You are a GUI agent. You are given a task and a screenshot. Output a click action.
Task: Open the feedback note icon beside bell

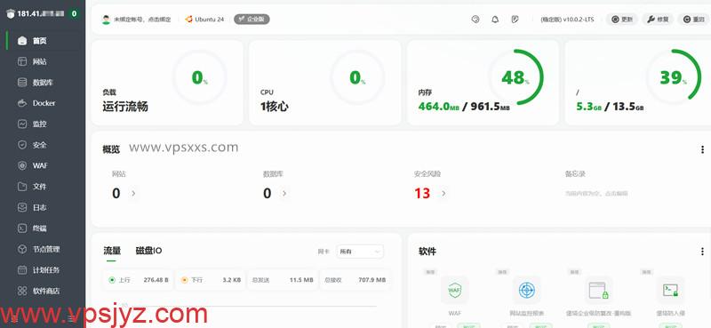click(x=515, y=20)
